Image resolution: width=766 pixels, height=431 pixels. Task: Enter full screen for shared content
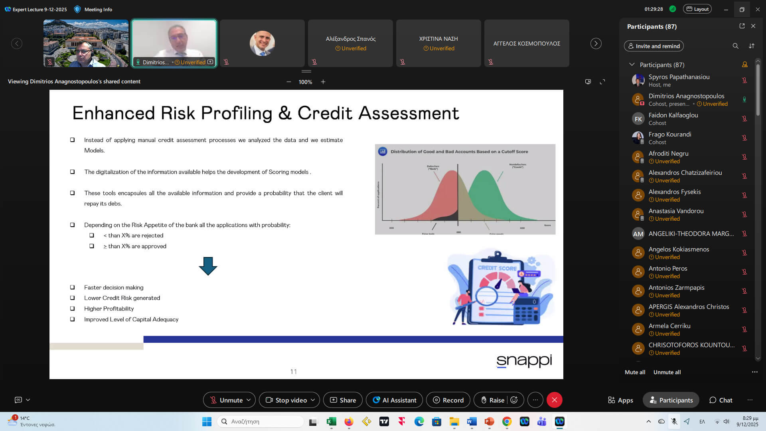tap(602, 82)
